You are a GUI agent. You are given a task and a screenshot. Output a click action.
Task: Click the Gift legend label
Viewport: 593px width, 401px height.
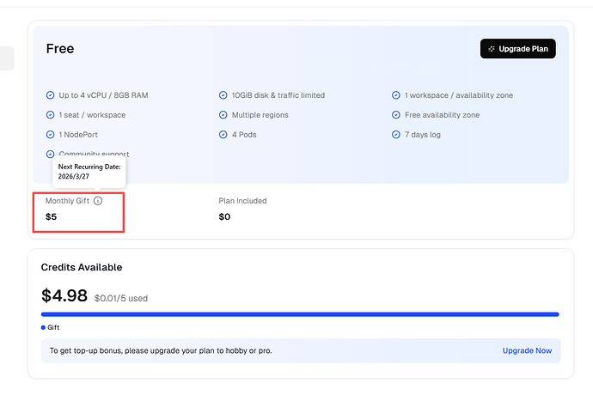[x=53, y=328]
